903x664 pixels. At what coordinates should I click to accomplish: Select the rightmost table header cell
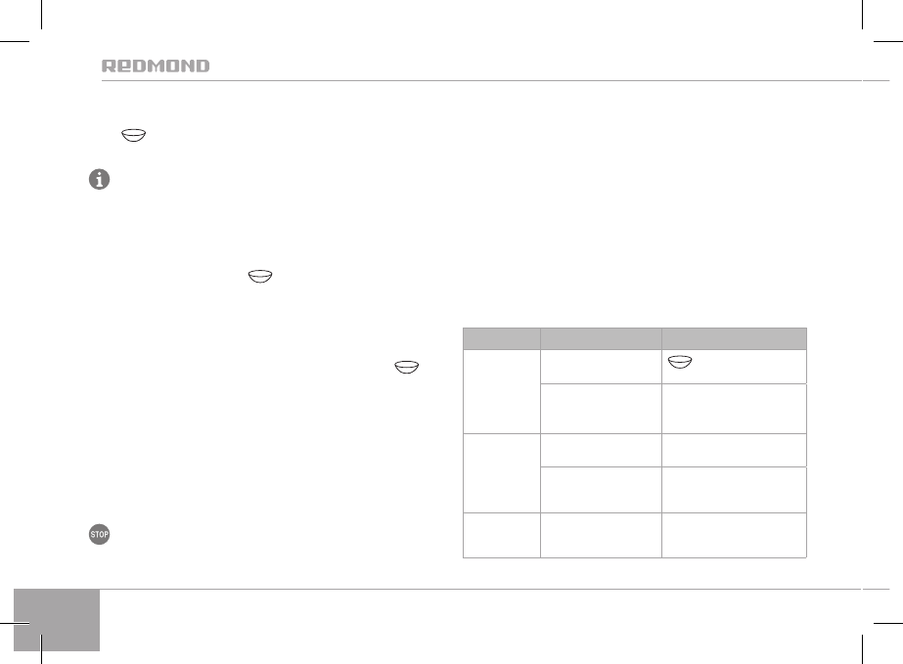coord(734,338)
